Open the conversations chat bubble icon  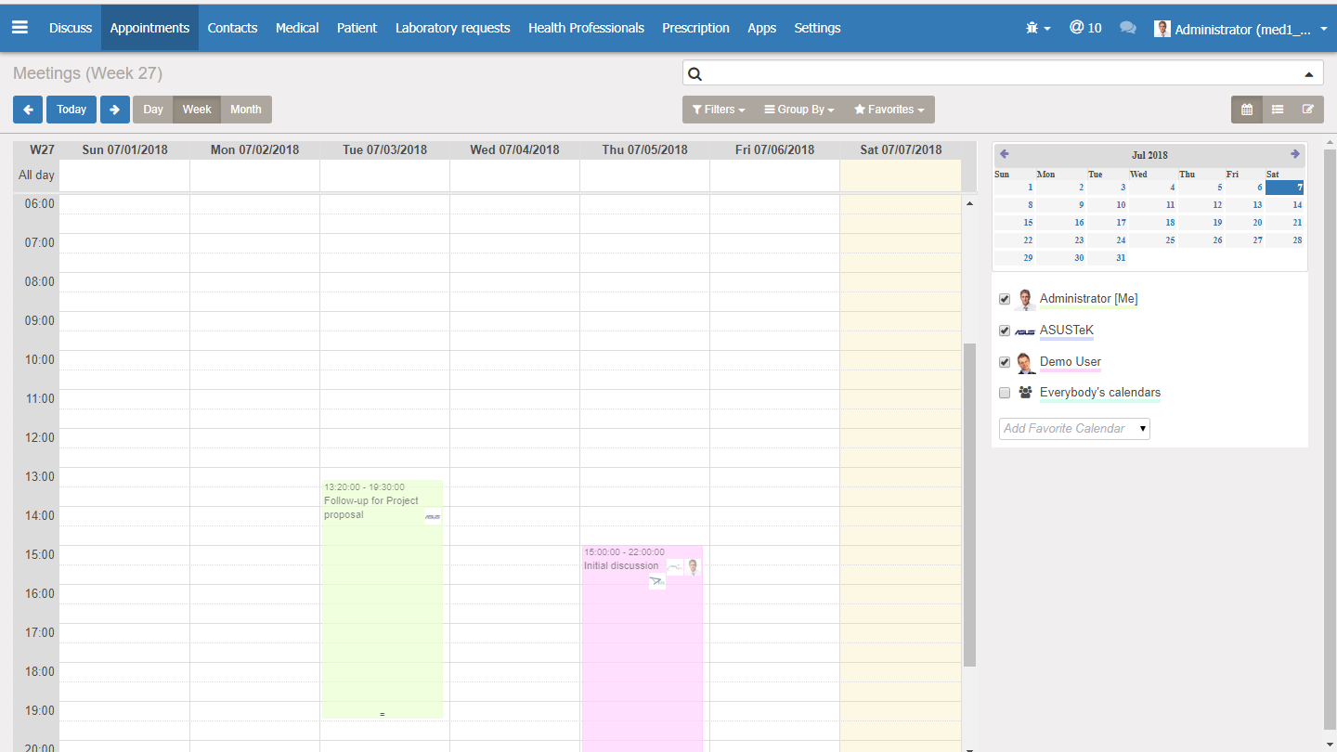click(1128, 28)
